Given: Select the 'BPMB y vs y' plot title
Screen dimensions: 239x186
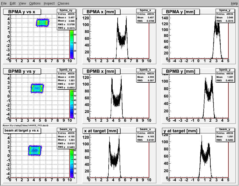Looking at the screenshot, I should pyautogui.click(x=22, y=71).
